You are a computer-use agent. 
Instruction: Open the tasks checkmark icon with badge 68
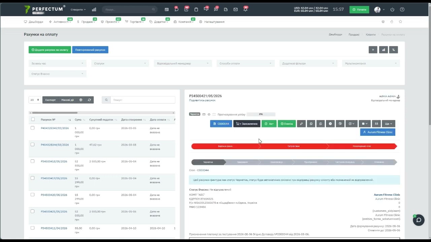pyautogui.click(x=186, y=9)
